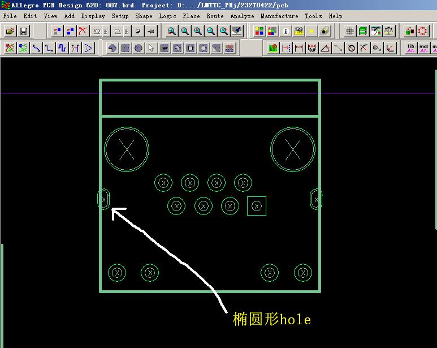The width and height of the screenshot is (437, 348).
Task: Open the Tools menu
Action: tap(313, 16)
